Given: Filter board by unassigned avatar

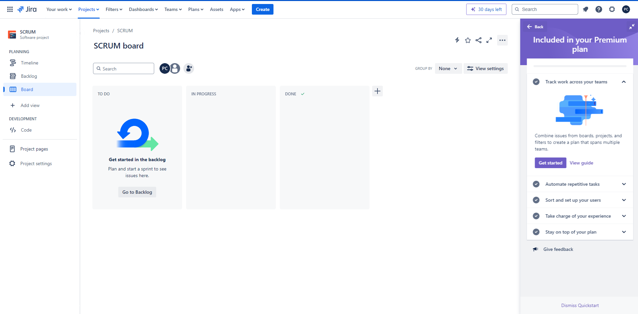Looking at the screenshot, I should click(x=175, y=68).
